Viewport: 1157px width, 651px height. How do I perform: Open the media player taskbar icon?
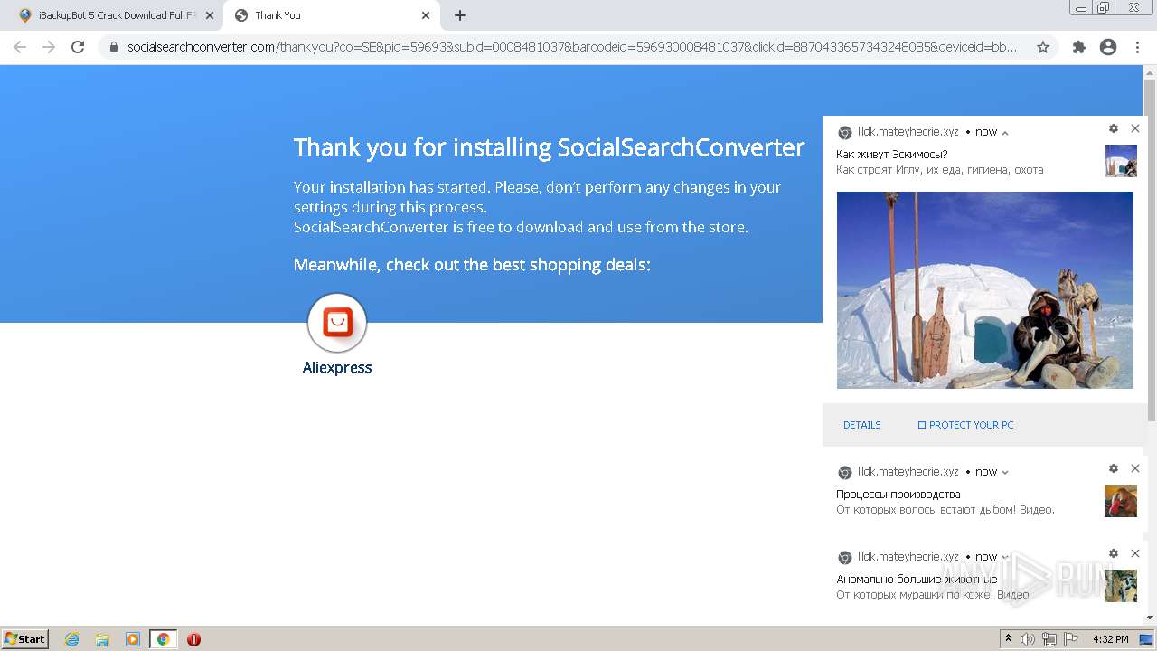[133, 639]
